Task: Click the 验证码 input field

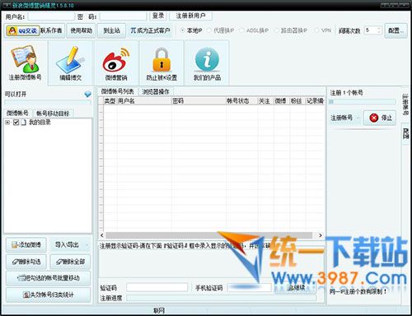Action: 157,288
